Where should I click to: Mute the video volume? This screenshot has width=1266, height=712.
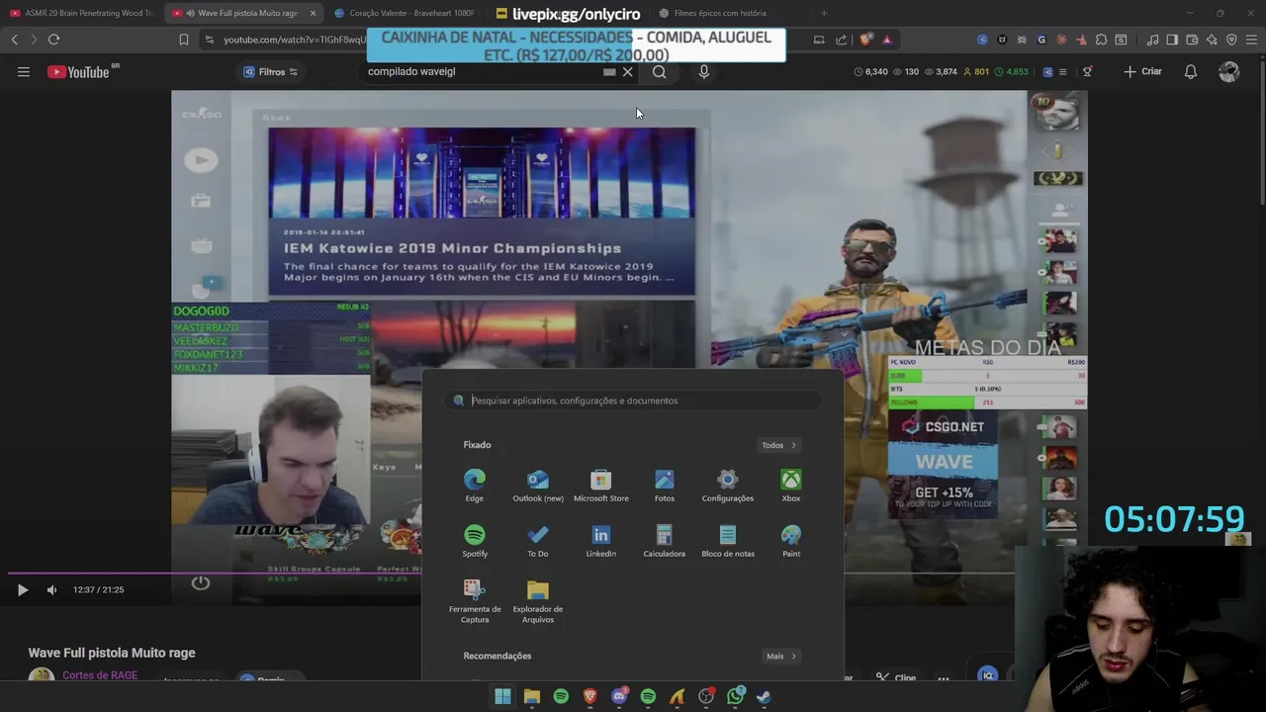click(52, 589)
